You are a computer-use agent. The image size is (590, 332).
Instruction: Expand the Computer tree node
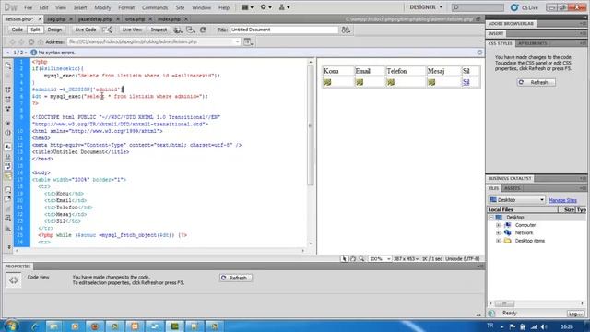point(498,225)
